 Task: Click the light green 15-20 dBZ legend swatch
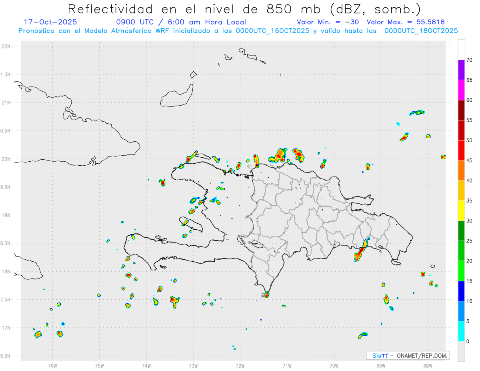[461, 271]
